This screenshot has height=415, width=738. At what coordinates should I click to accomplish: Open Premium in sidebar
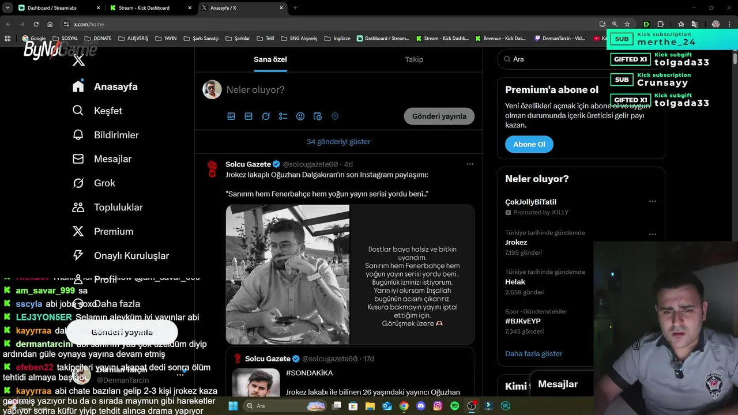coord(103,232)
